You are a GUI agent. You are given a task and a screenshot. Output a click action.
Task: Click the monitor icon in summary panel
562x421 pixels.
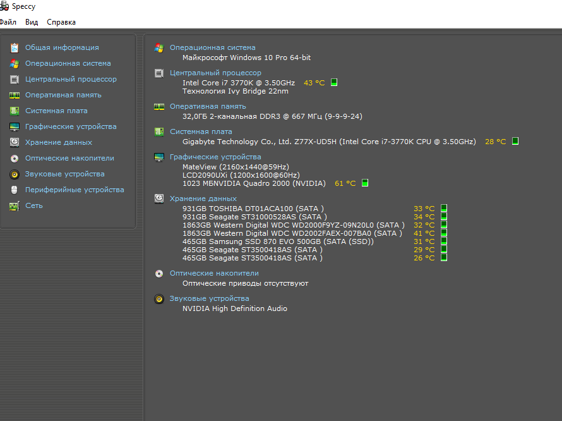[159, 157]
